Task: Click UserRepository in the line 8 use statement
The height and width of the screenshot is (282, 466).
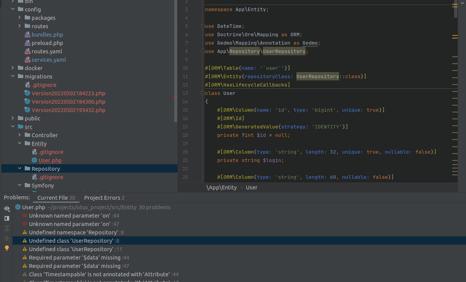Action: tap(284, 51)
